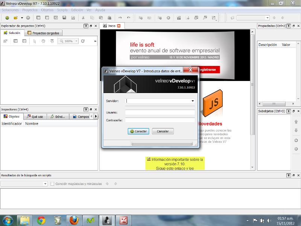Click the move-up arrow in Subobjetos panel

pos(296,122)
